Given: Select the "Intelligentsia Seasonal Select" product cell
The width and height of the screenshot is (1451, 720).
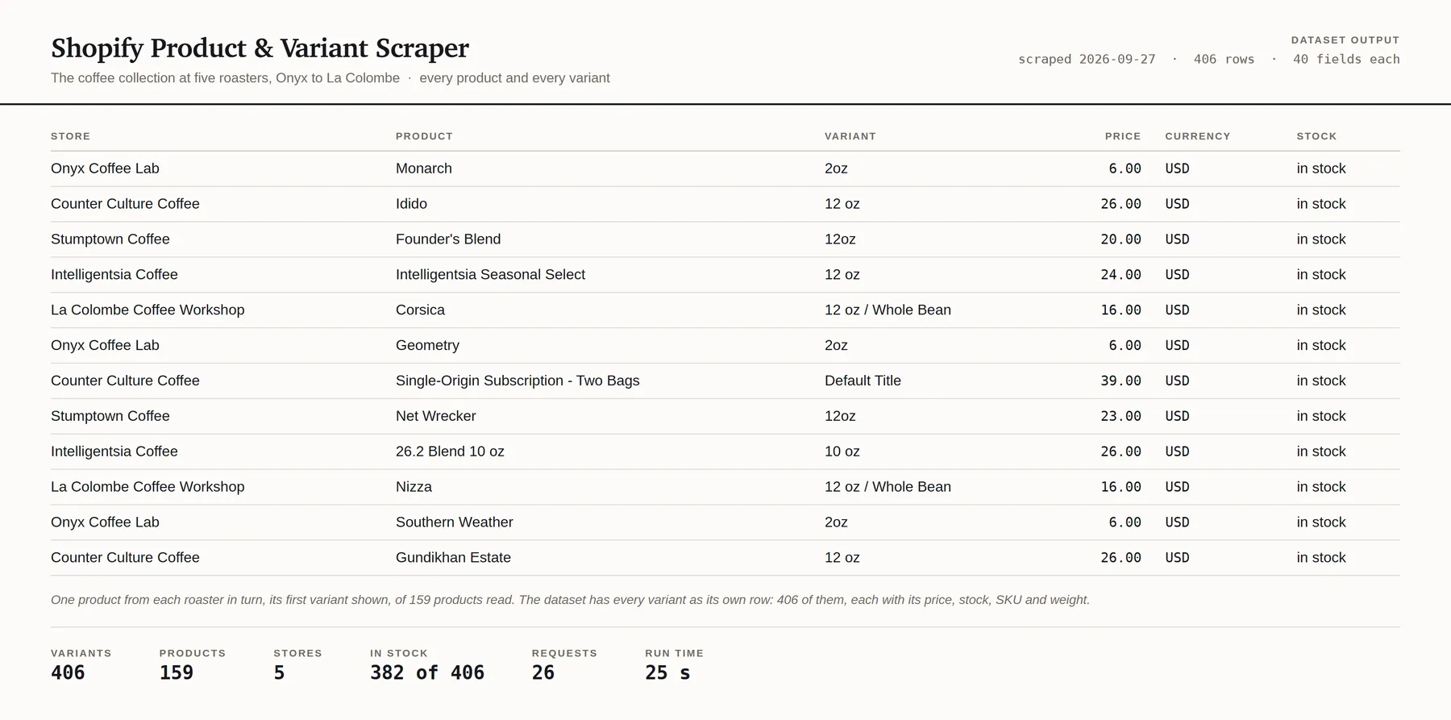Looking at the screenshot, I should (x=490, y=275).
